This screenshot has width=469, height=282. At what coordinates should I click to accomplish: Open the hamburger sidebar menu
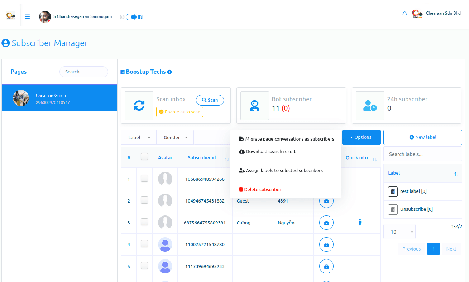point(27,16)
